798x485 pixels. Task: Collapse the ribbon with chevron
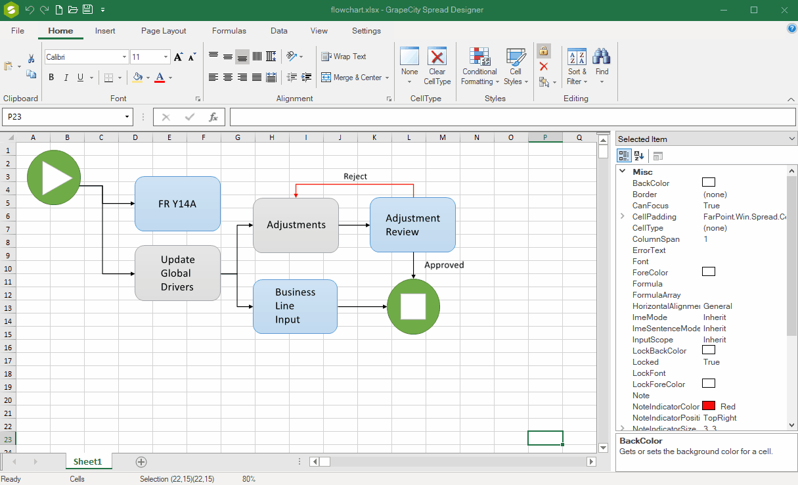pos(791,99)
